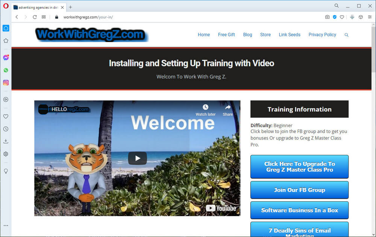
Task: Open History clock icon in sidebar
Action: [6, 129]
